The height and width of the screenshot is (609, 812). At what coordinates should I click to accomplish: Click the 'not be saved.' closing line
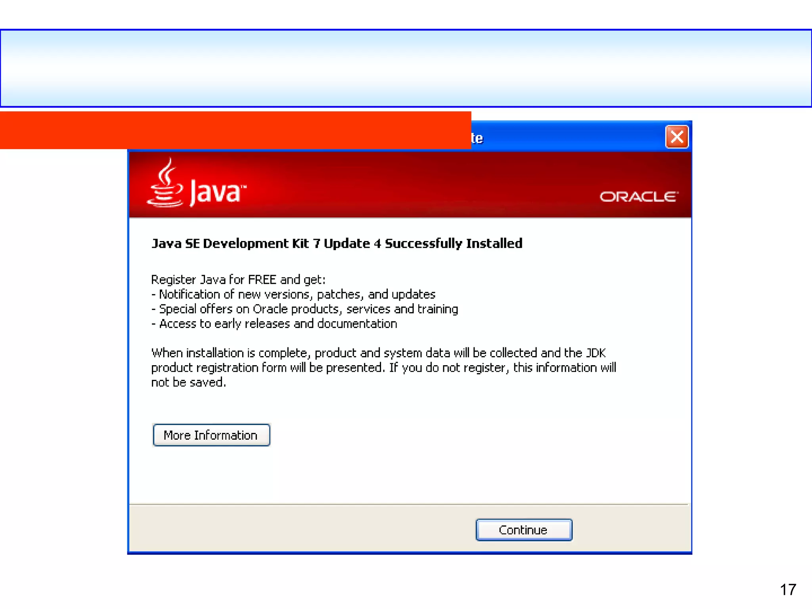[x=188, y=382]
